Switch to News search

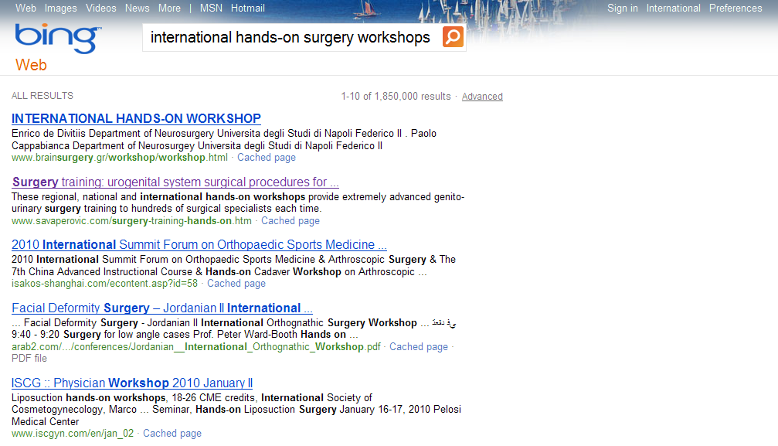(x=138, y=9)
